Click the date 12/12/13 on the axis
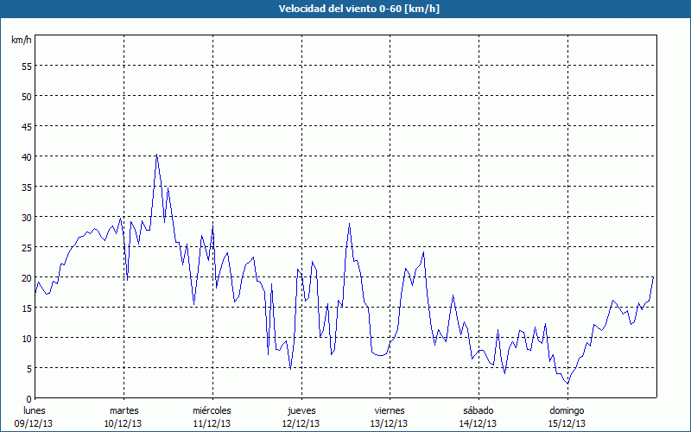The width and height of the screenshot is (691, 432). click(x=301, y=423)
